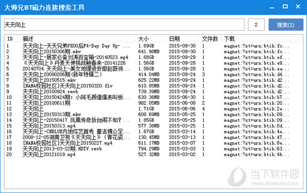The height and width of the screenshot is (193, 307).
Task: Minimize the BT search tool window
Action: pos(272,7)
